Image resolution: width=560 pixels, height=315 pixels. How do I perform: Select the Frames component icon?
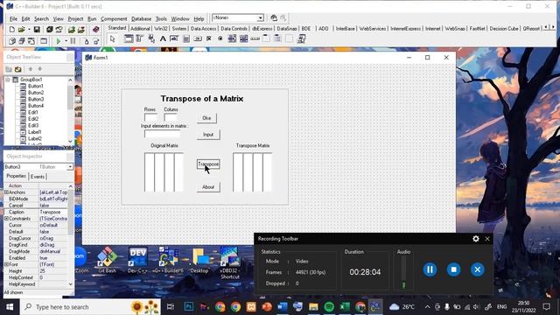[129, 38]
